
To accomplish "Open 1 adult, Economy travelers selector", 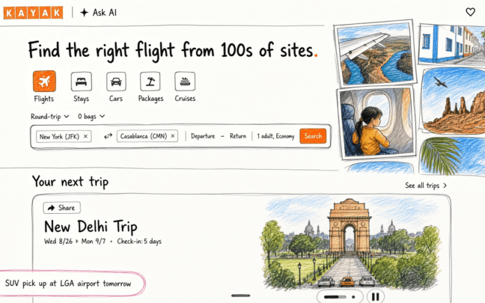I will click(x=276, y=136).
